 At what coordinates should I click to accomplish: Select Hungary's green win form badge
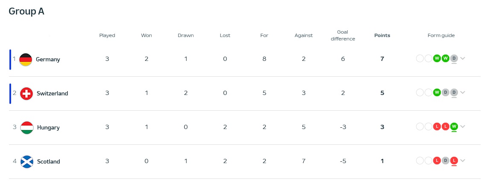tap(454, 126)
